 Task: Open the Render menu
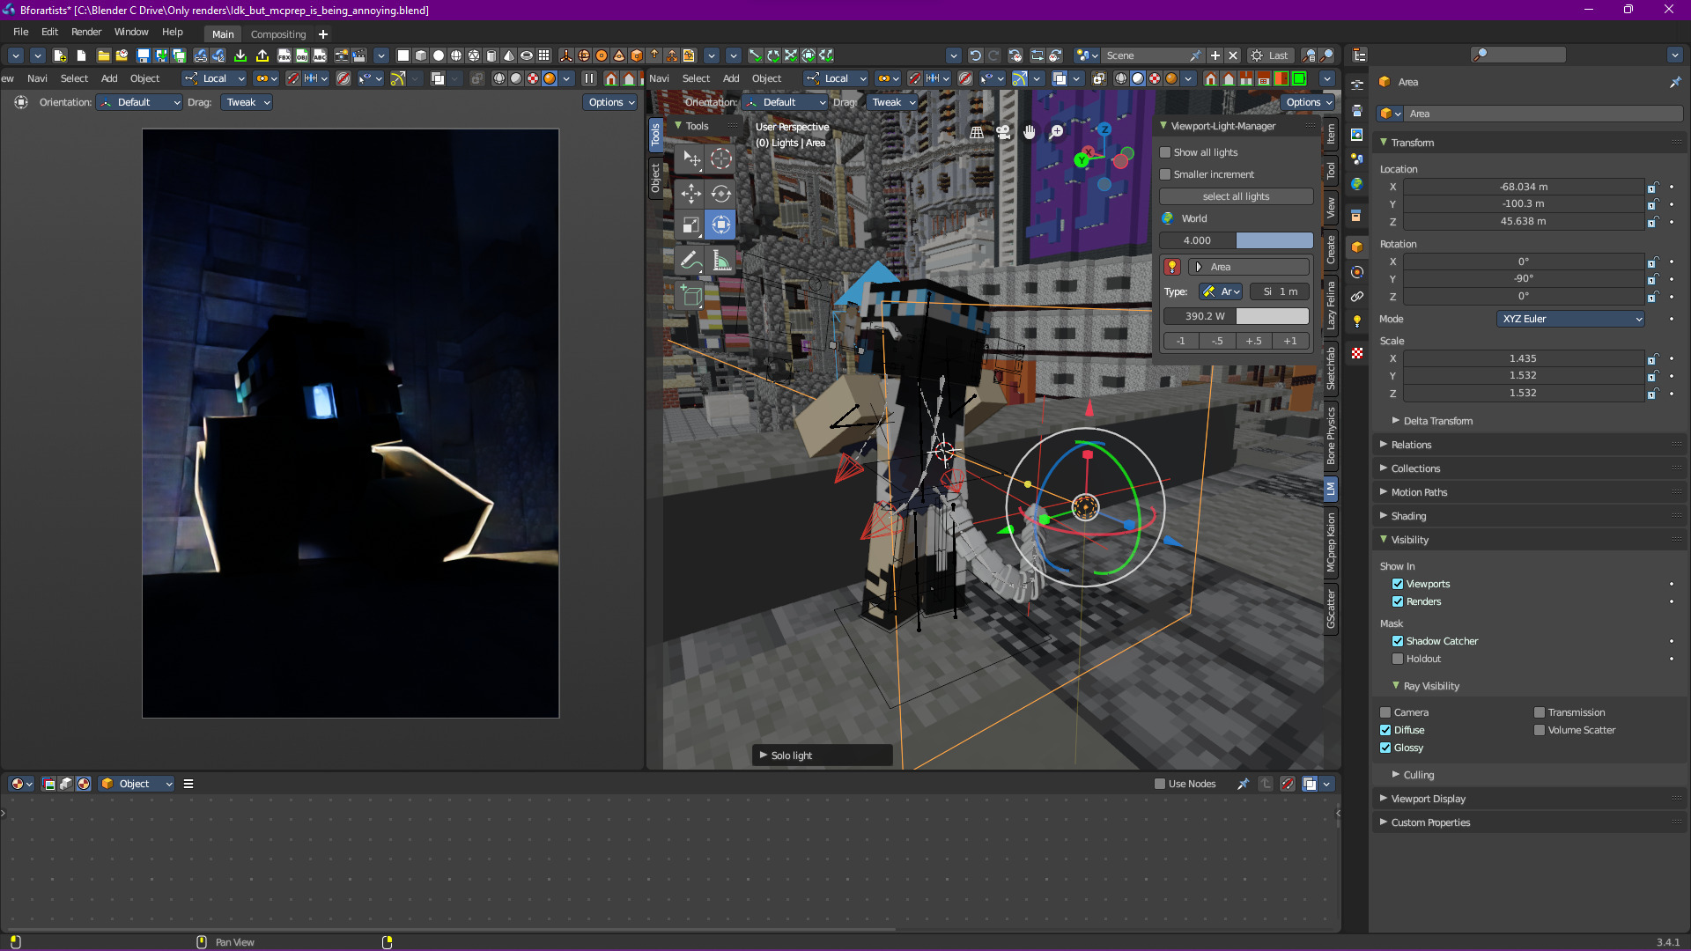pyautogui.click(x=86, y=32)
